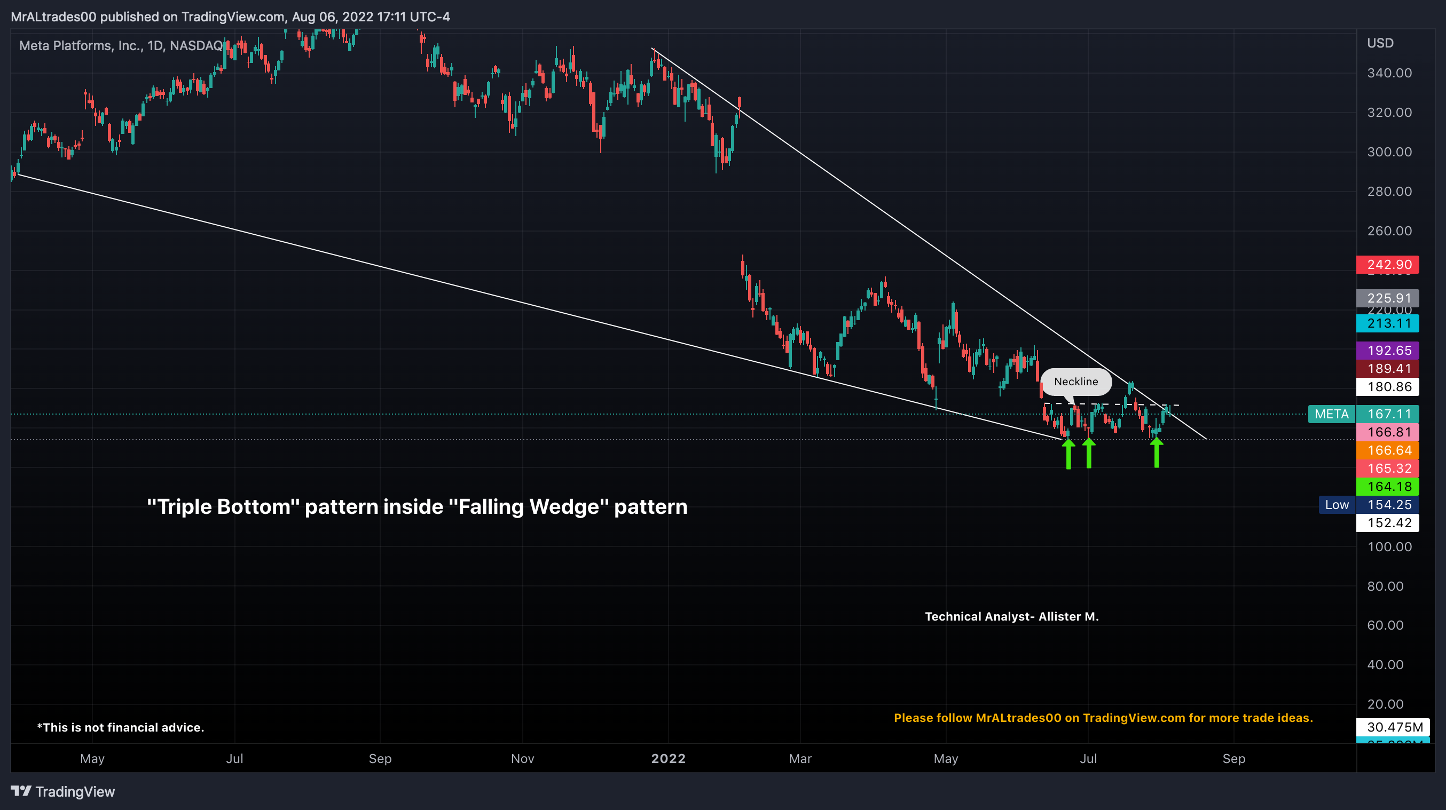Click the META 167.11 current price tag
Image resolution: width=1446 pixels, height=810 pixels.
coord(1363,414)
